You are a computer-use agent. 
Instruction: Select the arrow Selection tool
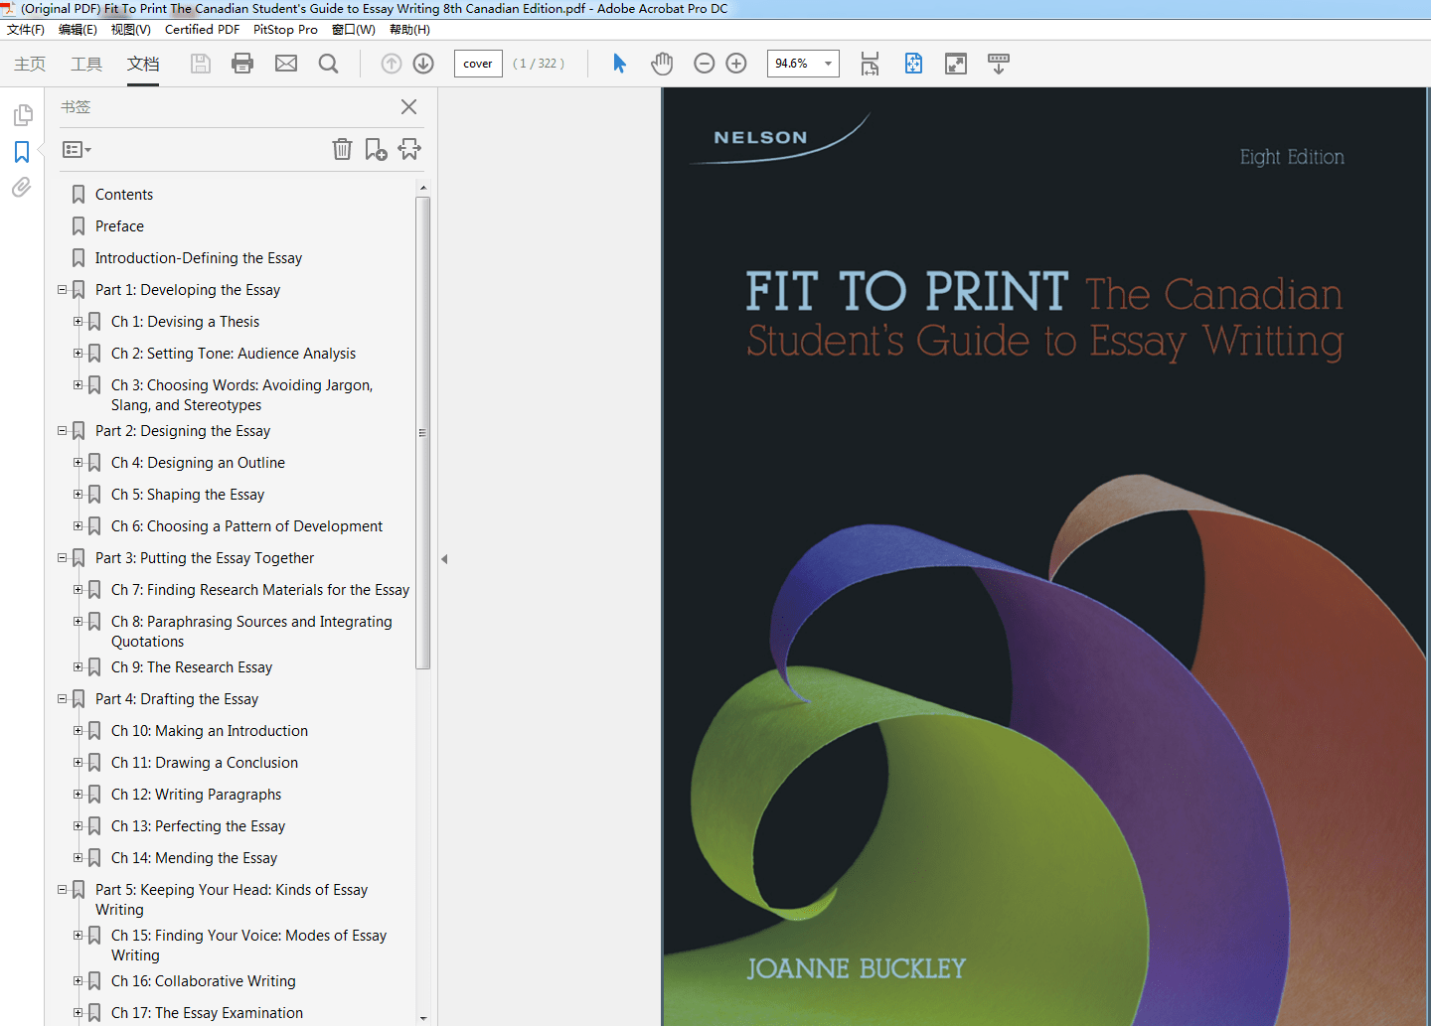point(619,64)
